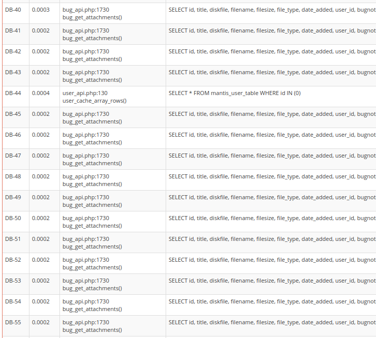Click the user_api.php:130 caller text

tap(85, 93)
